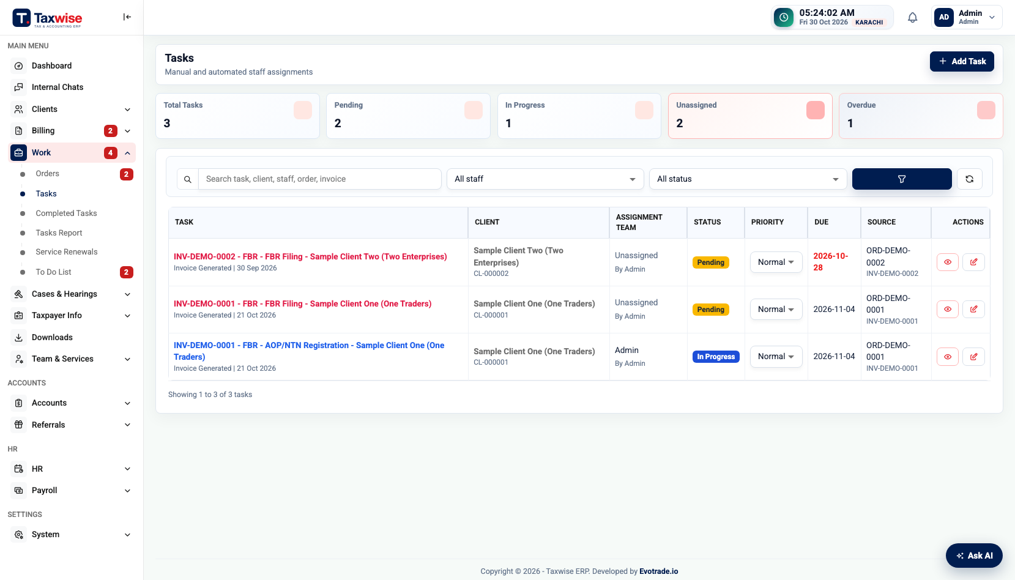Click the Cases & Hearings gavel icon
This screenshot has width=1015, height=580.
pos(19,294)
